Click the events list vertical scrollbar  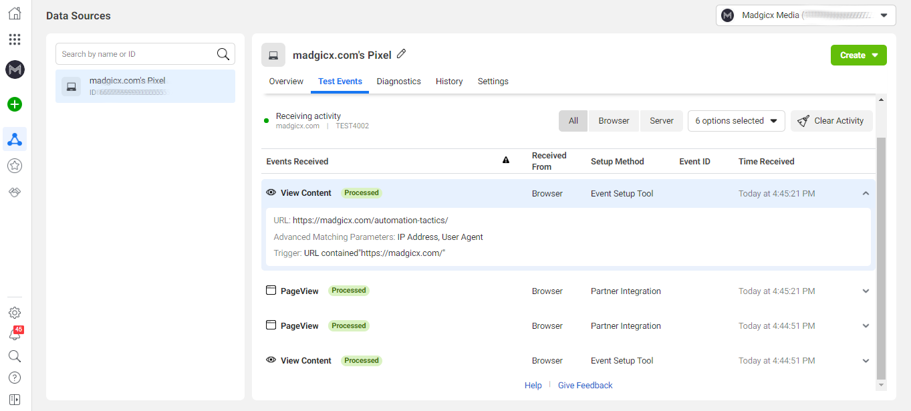click(881, 257)
